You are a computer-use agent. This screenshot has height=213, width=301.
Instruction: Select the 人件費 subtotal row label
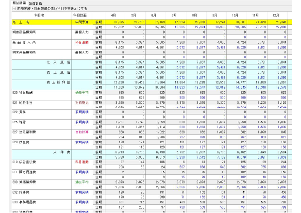click(58, 152)
